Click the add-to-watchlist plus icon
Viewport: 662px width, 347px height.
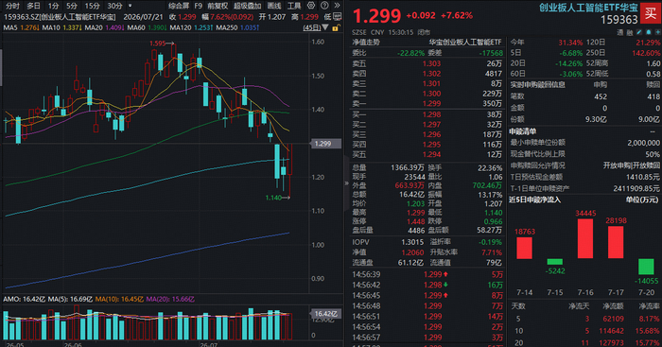[x=657, y=32]
